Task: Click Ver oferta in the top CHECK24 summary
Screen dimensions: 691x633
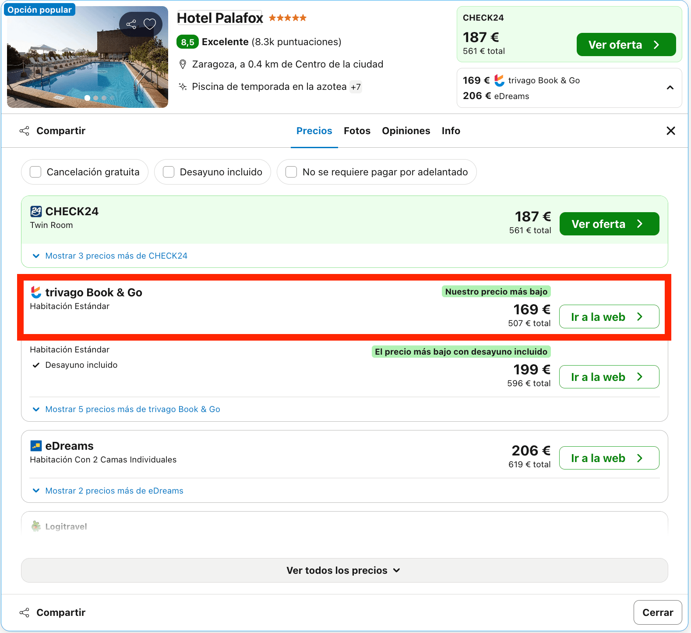Action: tap(626, 45)
